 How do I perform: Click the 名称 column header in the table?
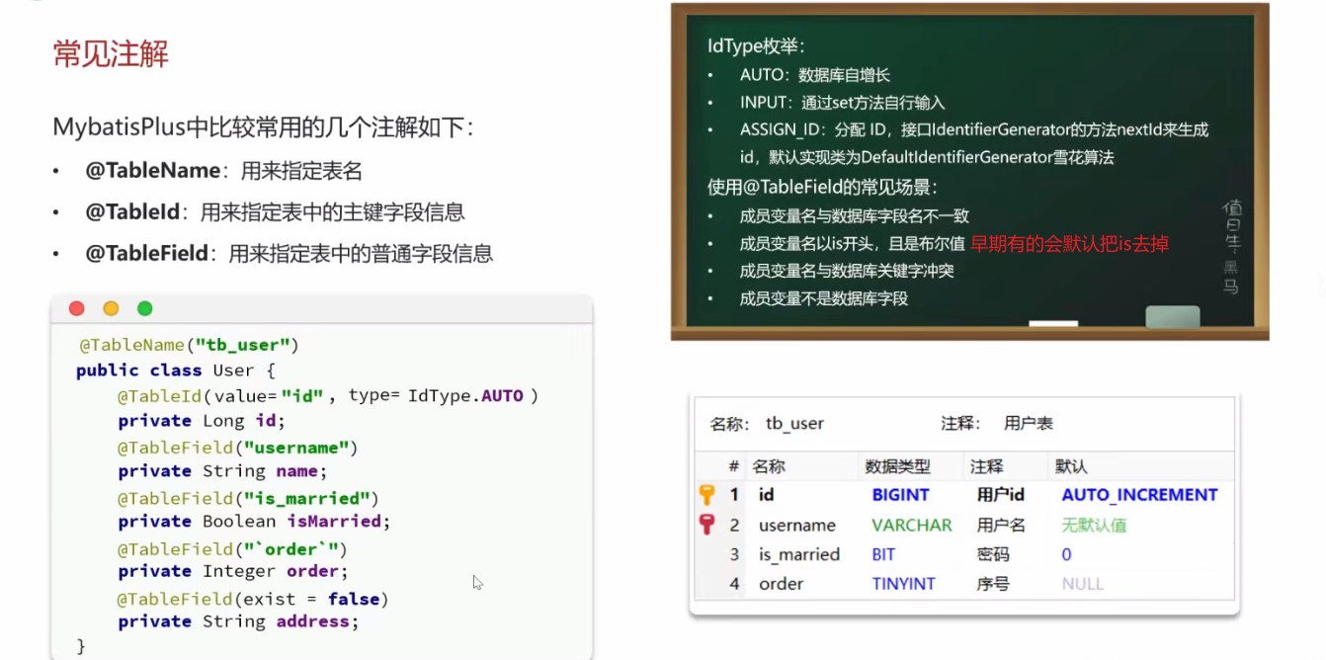[x=768, y=465]
